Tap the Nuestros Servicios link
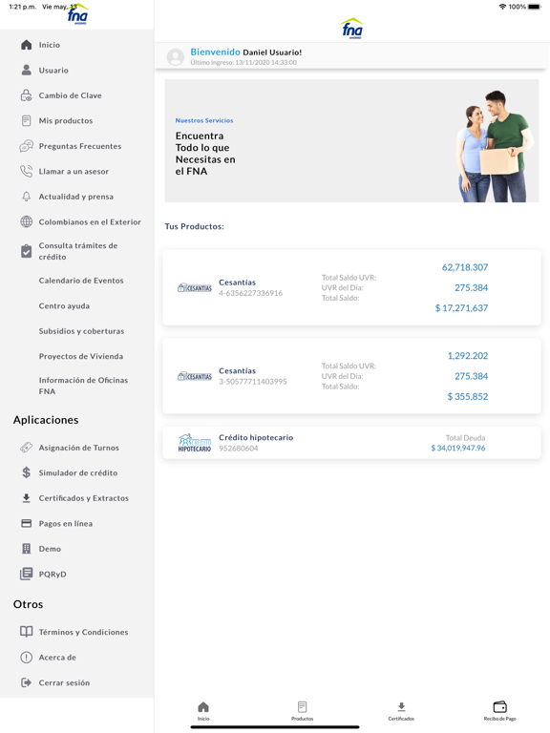The height and width of the screenshot is (733, 550). coord(204,120)
